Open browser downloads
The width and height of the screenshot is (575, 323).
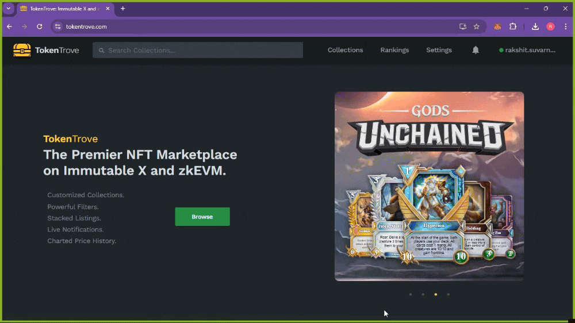pyautogui.click(x=535, y=26)
